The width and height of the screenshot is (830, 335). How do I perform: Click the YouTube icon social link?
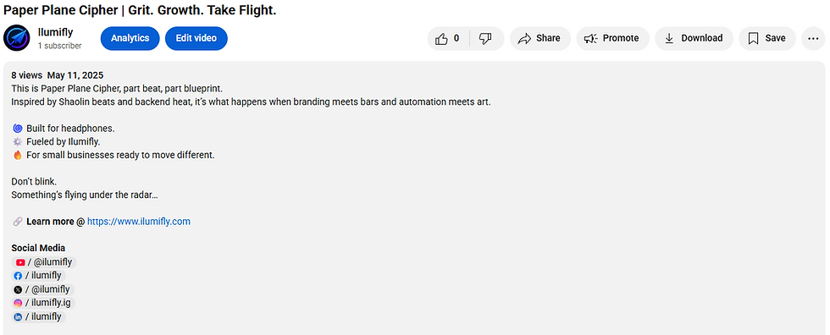[20, 262]
